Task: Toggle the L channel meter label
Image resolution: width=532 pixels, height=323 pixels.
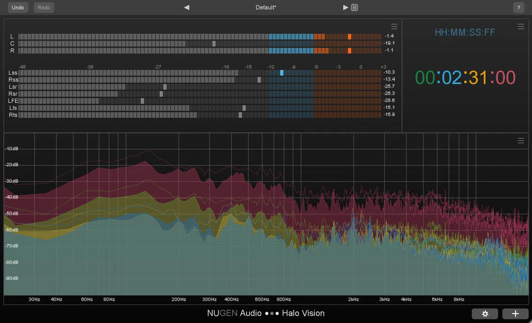Action: (11, 36)
